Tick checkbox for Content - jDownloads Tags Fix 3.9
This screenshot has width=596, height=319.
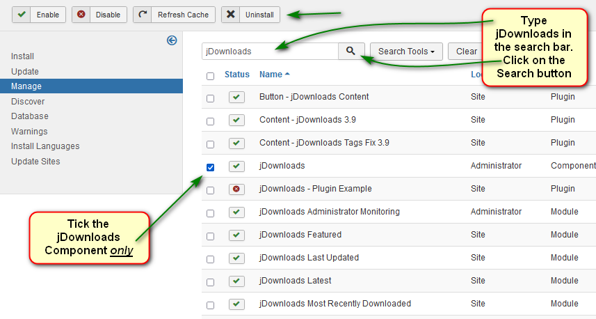click(210, 144)
